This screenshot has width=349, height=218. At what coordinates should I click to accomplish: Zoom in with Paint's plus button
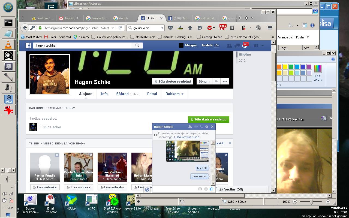tap(328, 202)
